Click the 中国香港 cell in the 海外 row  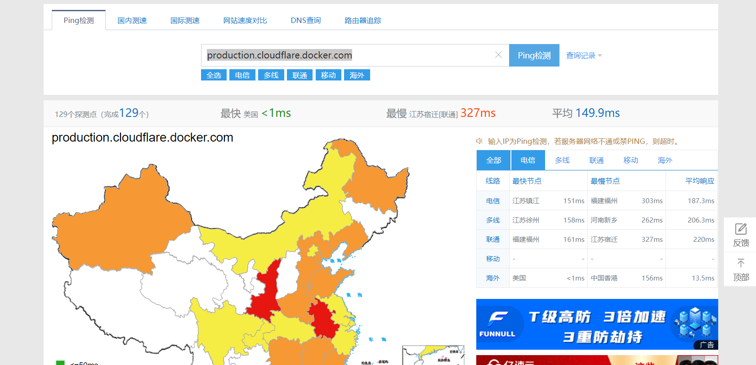pyautogui.click(x=604, y=278)
